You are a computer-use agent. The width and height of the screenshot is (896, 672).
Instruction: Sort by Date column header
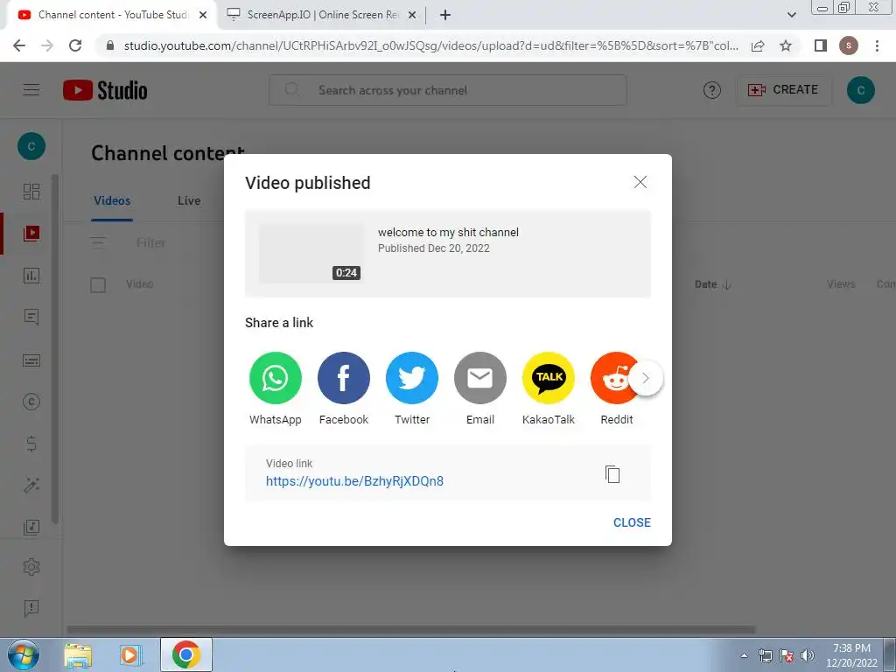point(712,284)
